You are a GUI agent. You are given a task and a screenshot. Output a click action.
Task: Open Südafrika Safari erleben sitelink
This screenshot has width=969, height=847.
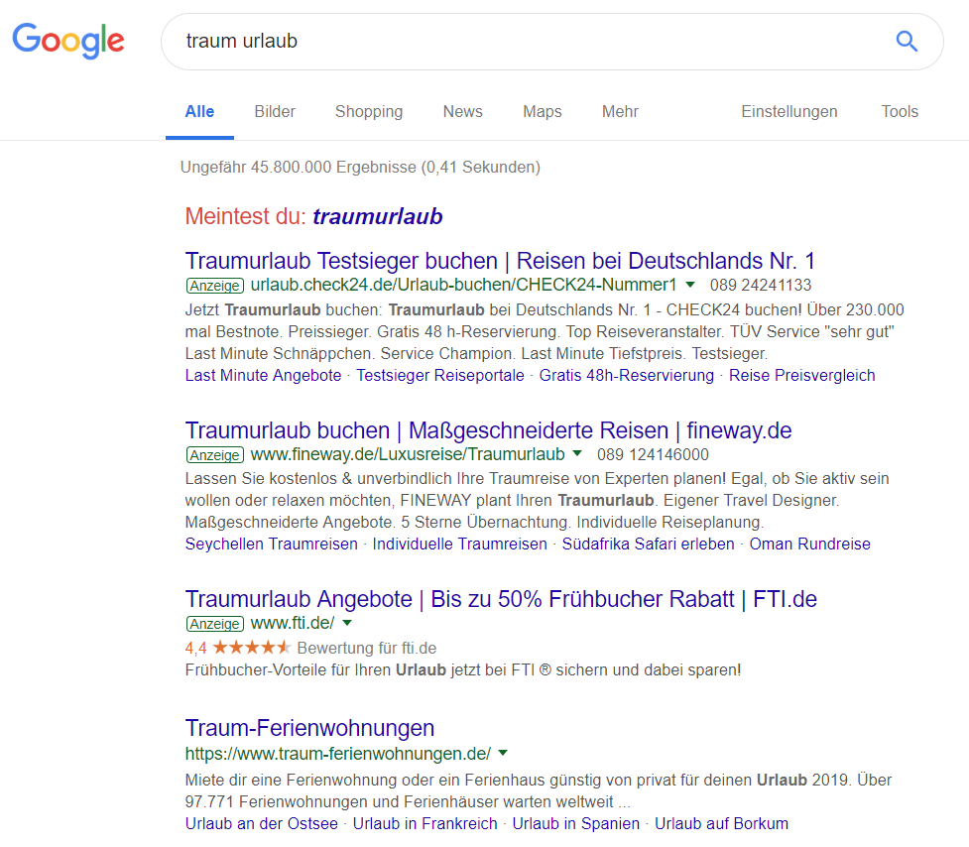(649, 544)
